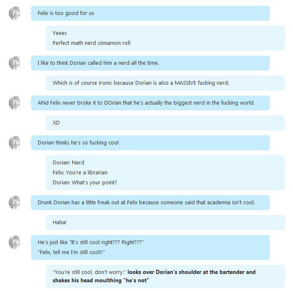Screen dimensions: 293x291
Task: Select the "Felix: You're a librarian" line
Action: coord(80,173)
